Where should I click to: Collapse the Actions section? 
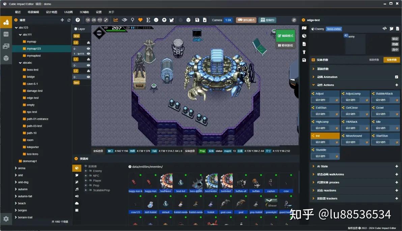point(313,85)
